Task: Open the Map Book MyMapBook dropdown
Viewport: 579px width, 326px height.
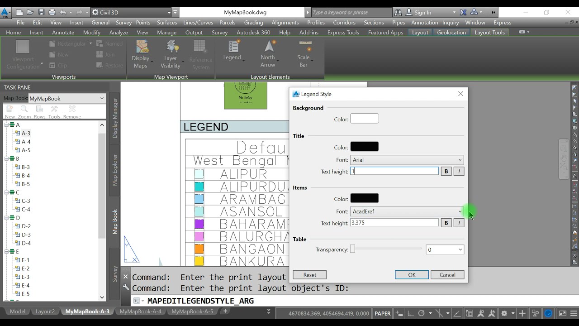Action: (x=67, y=98)
